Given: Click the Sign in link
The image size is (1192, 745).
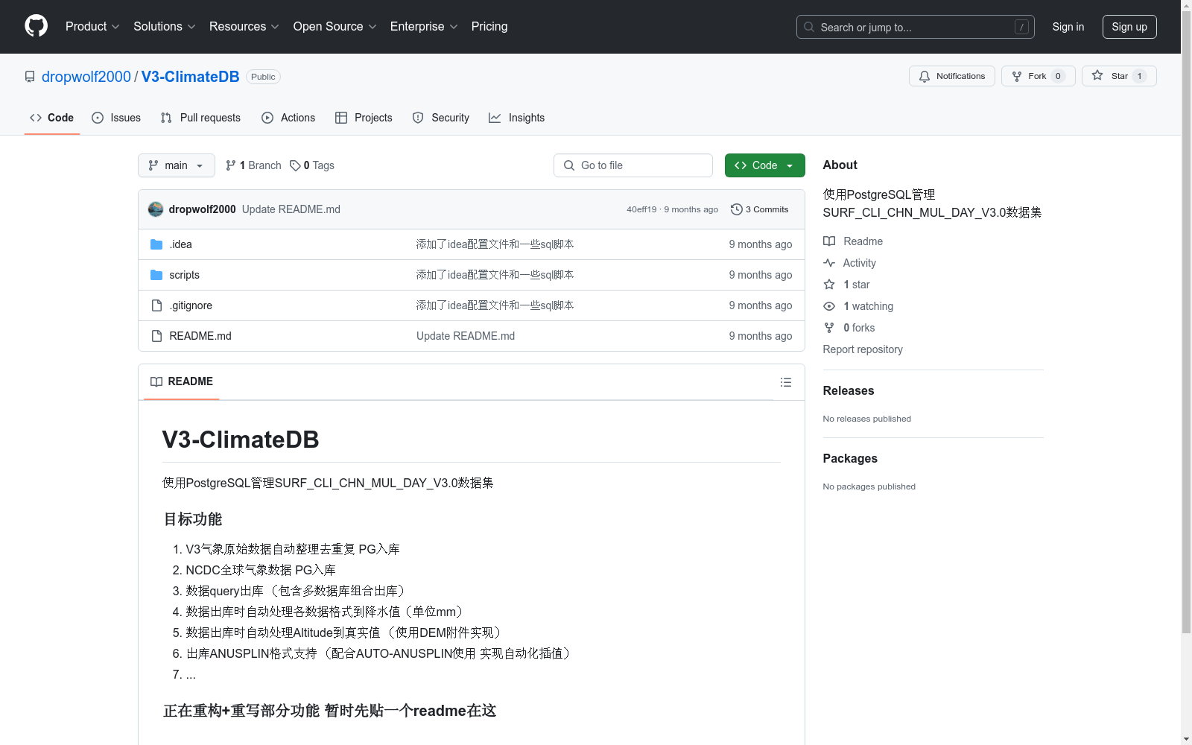Looking at the screenshot, I should pyautogui.click(x=1068, y=27).
